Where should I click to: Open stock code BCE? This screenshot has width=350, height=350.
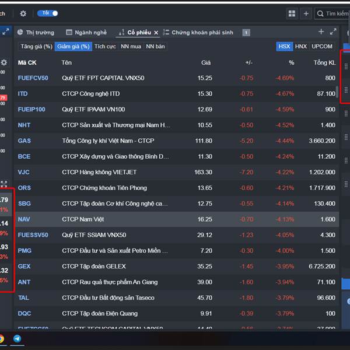tap(24, 156)
